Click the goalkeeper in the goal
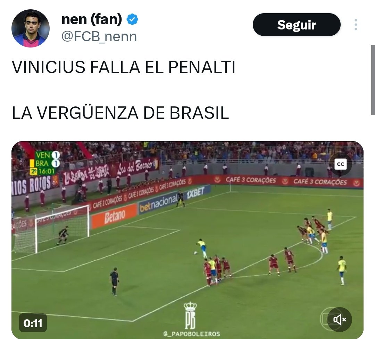The image size is (375, 339). (63, 235)
